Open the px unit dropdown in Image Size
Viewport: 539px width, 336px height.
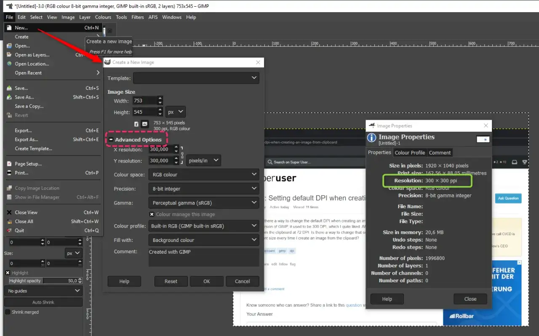click(x=176, y=112)
